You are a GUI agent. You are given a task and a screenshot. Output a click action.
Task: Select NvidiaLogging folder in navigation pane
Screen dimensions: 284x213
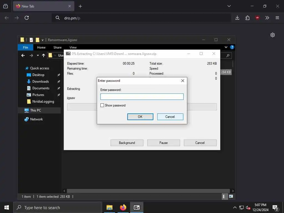pos(43,102)
